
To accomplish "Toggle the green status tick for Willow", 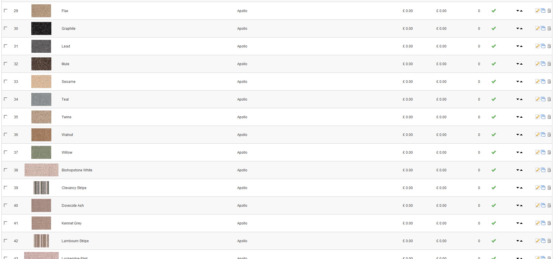I will click(494, 153).
